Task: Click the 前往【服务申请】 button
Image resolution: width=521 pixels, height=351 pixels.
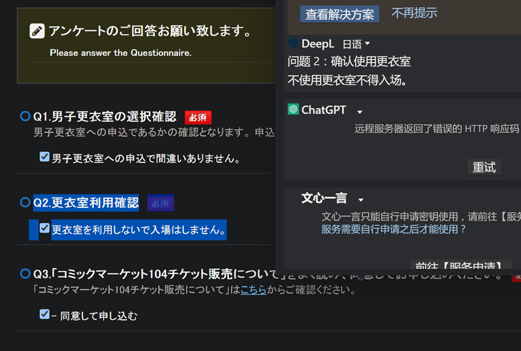Action: tap(460, 265)
